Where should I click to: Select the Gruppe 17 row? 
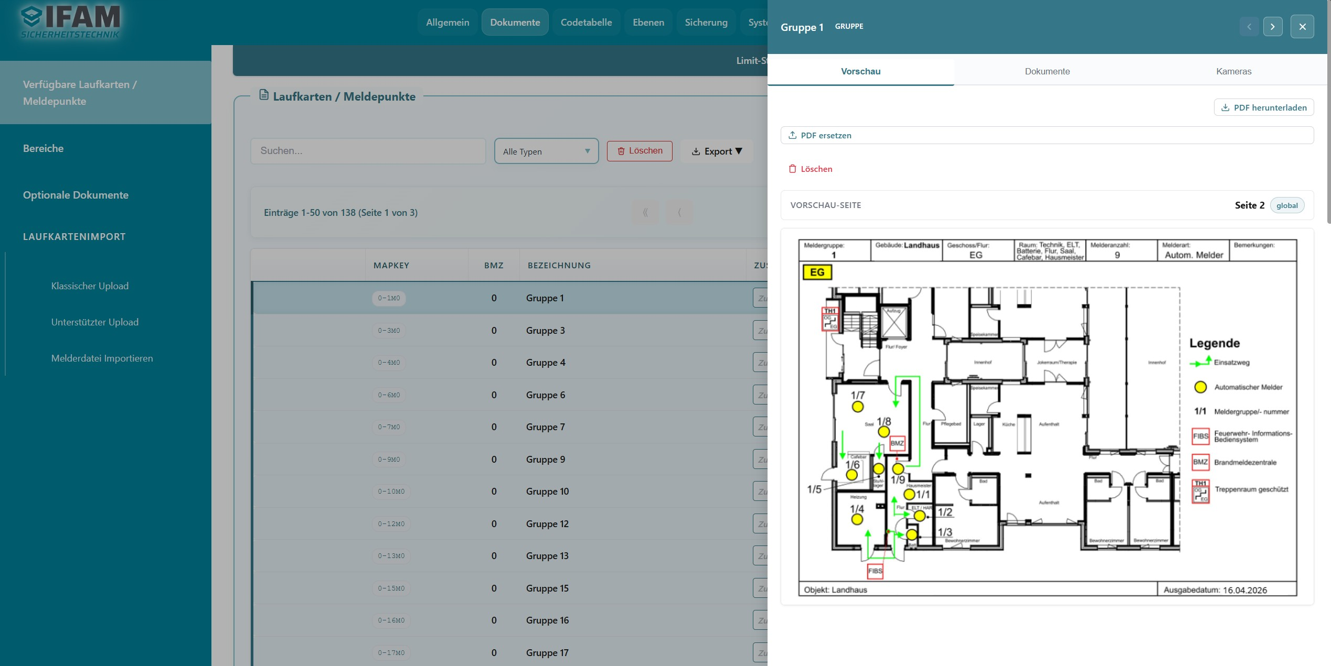[x=509, y=652]
